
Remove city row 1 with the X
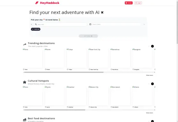click(x=144, y=25)
